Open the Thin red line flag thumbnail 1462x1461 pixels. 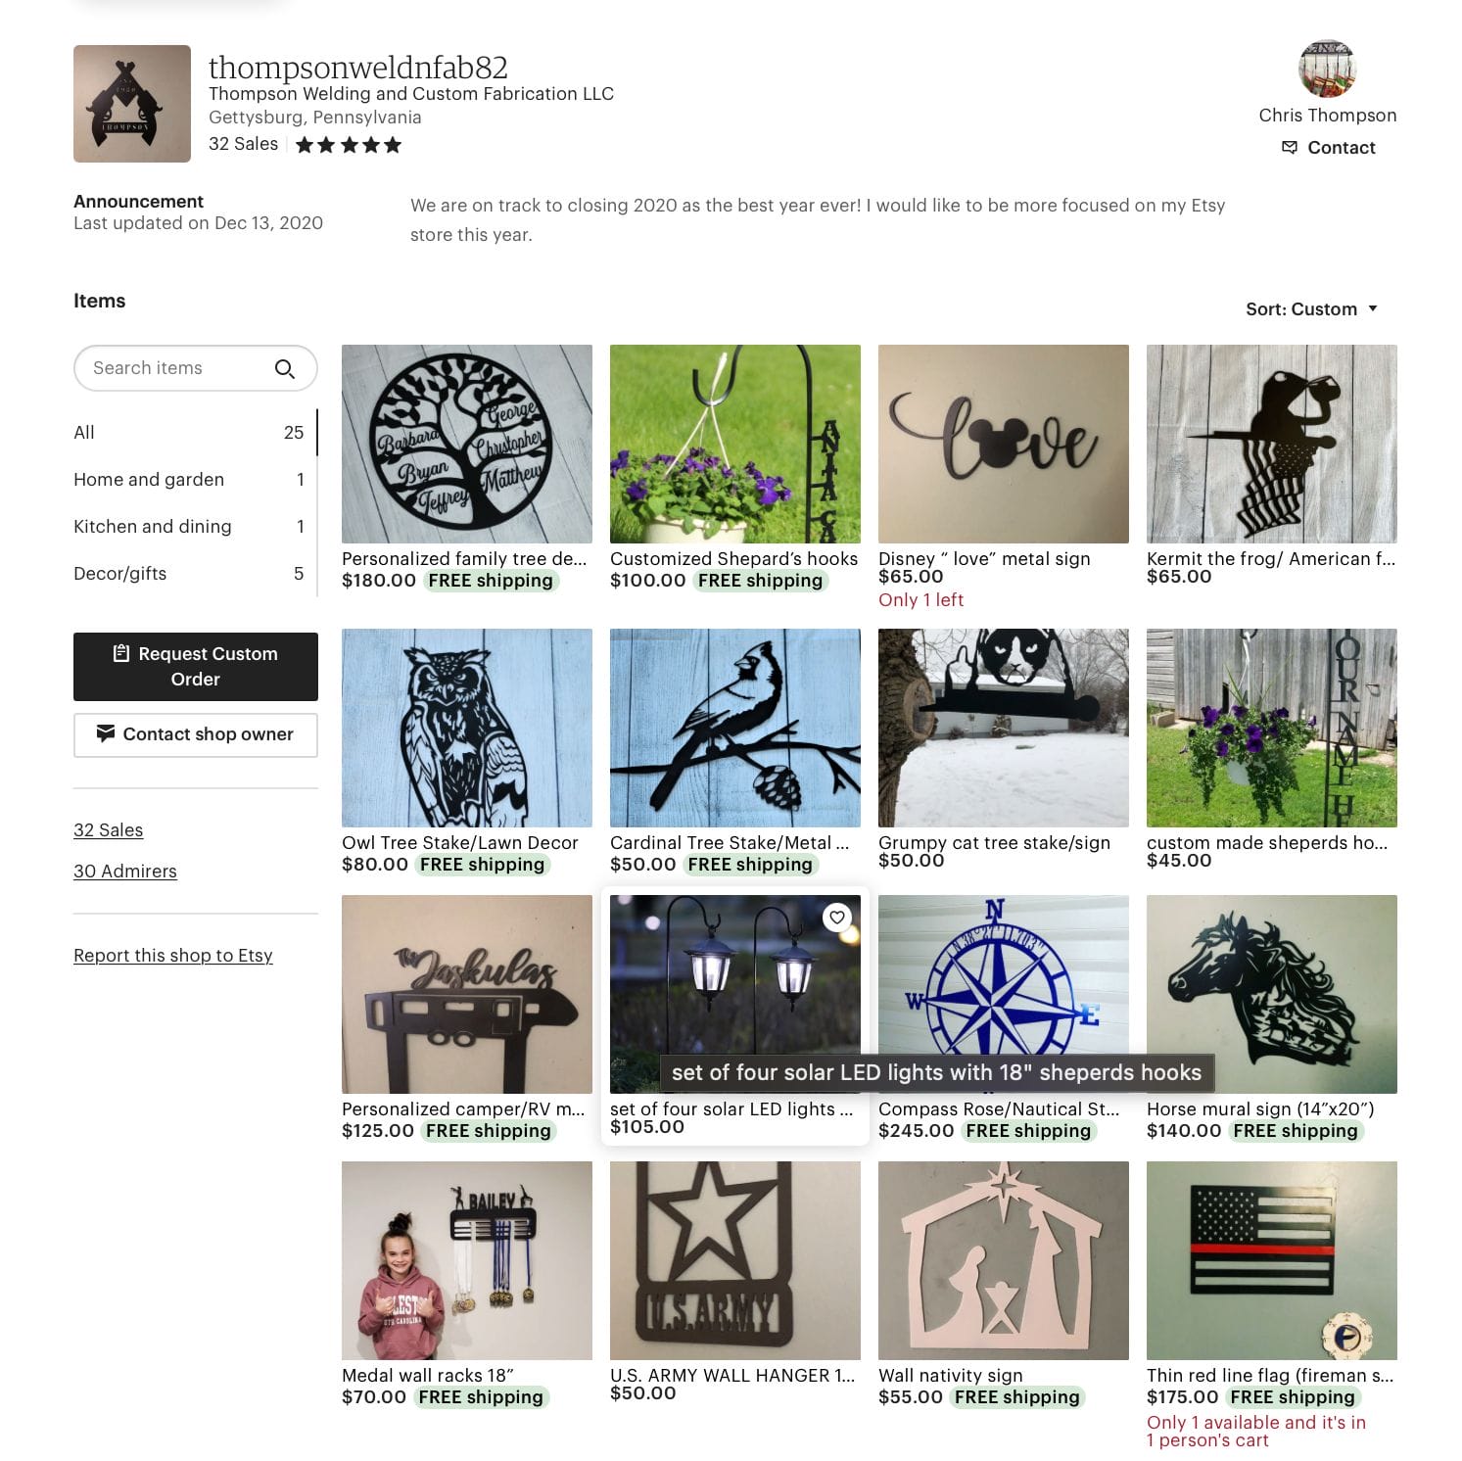[1272, 1261]
